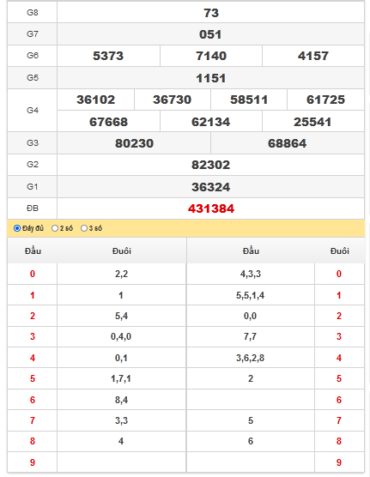Viewport: 370px width, 477px height.
Task: Click G4 result 61725
Action: (325, 100)
